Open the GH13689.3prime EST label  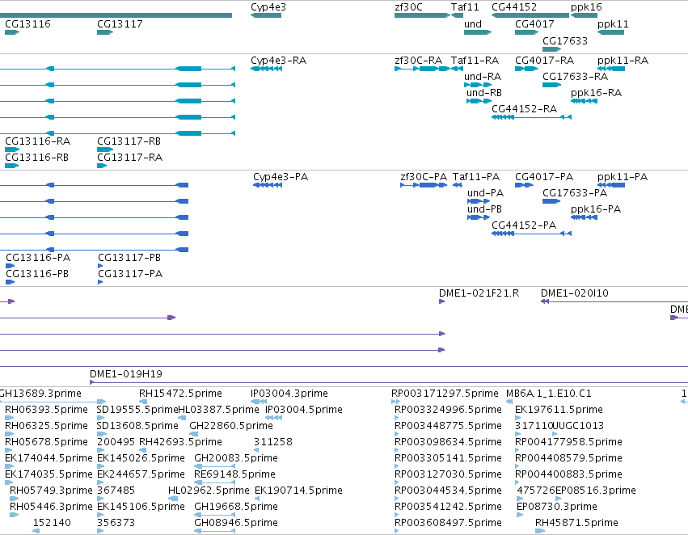coord(40,394)
